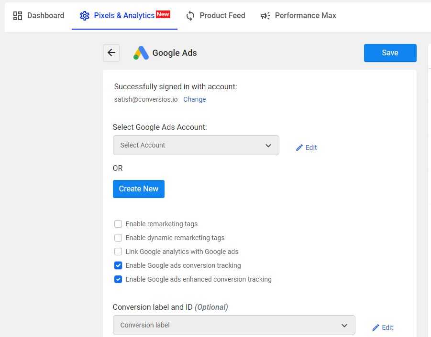Open the Select Account dropdown
Viewport: 431px width, 337px height.
(196, 145)
